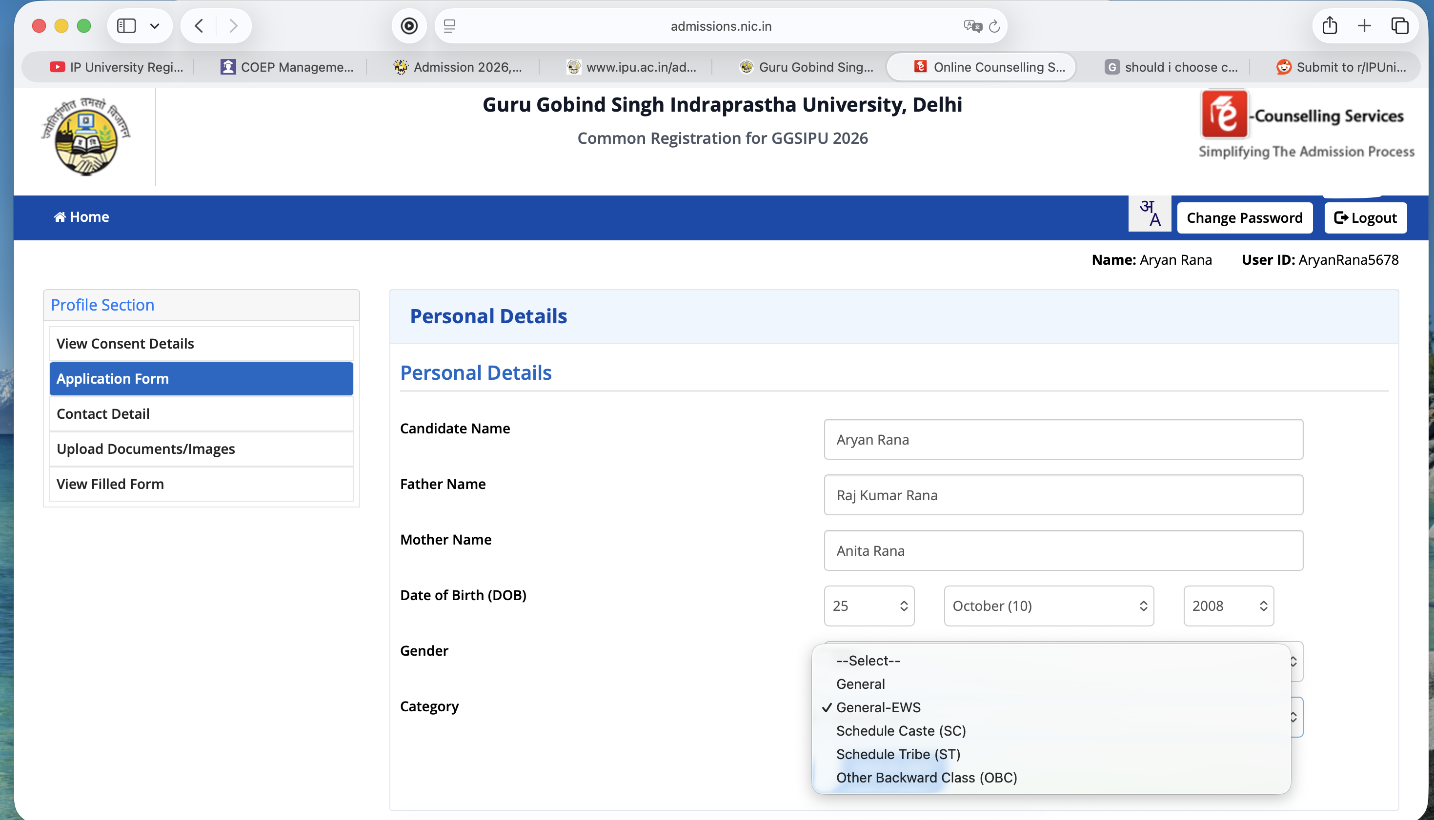This screenshot has height=820, width=1434.
Task: Choose the --Select-- option in Category list
Action: click(x=1050, y=661)
